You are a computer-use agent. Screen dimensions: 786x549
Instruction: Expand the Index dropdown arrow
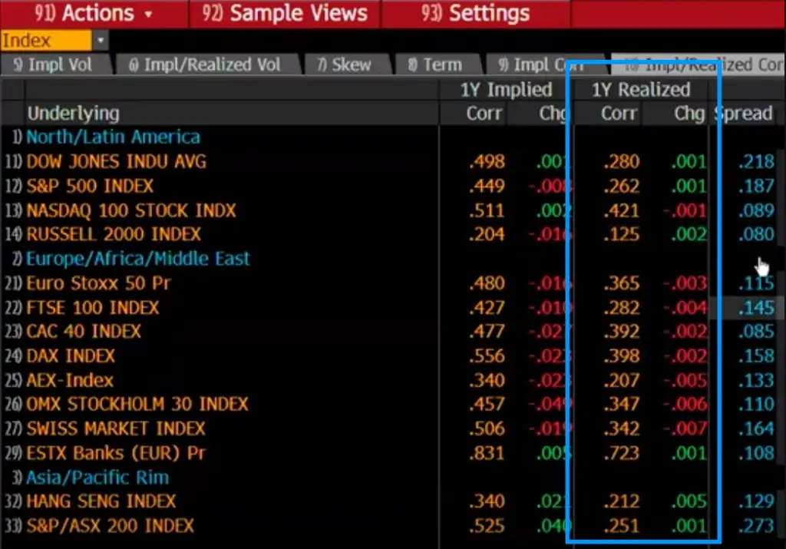point(101,41)
